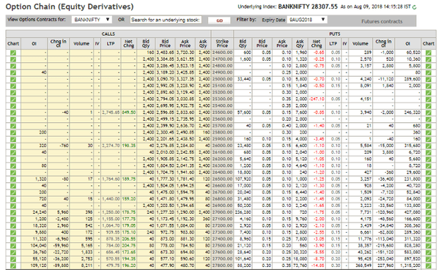The height and width of the screenshot is (270, 441).
Task: Open calls chart for strike 26000.00
Action: click(x=13, y=146)
